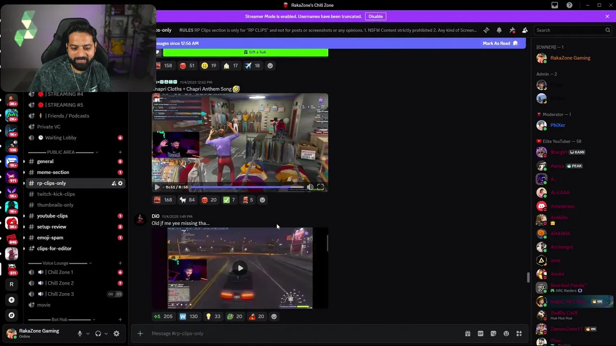Screen dimensions: 616x346
Task: Open the general channel
Action: (x=75, y=161)
